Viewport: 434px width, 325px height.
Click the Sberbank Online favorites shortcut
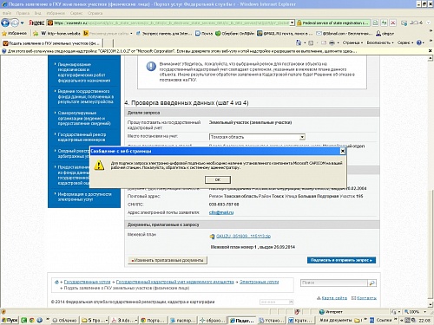[x=234, y=34]
